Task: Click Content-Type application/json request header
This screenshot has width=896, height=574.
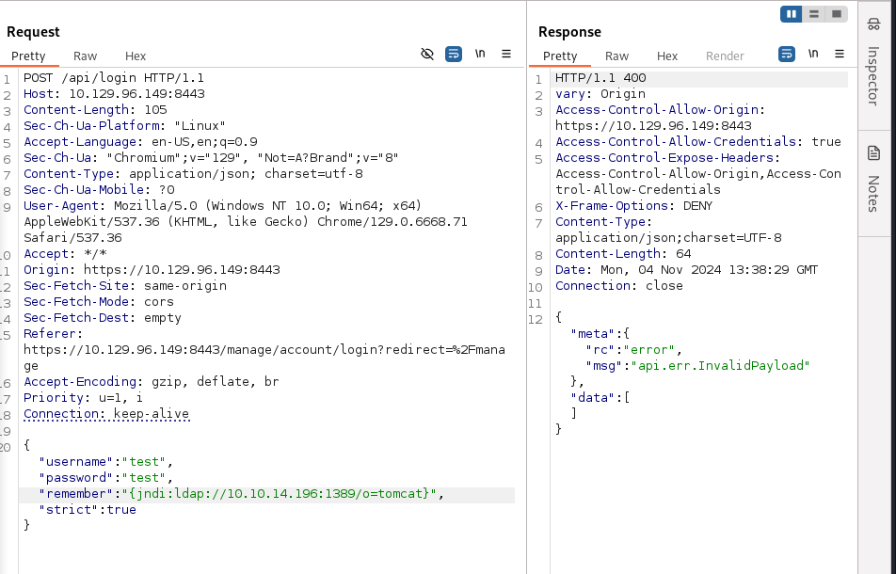Action: (x=193, y=174)
